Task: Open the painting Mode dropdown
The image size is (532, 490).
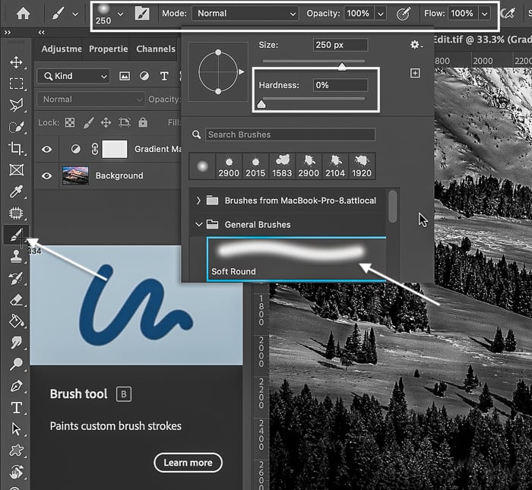Action: click(245, 14)
